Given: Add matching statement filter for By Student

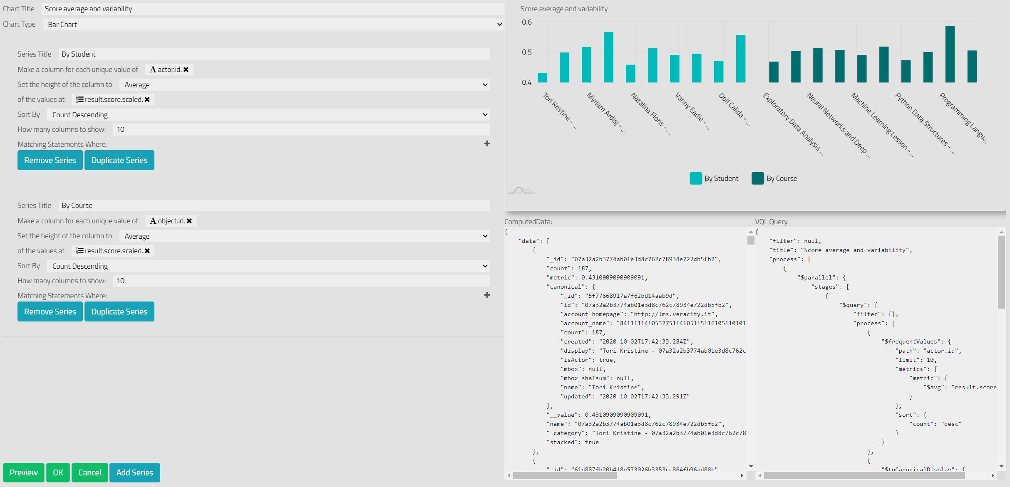Looking at the screenshot, I should click(x=486, y=143).
